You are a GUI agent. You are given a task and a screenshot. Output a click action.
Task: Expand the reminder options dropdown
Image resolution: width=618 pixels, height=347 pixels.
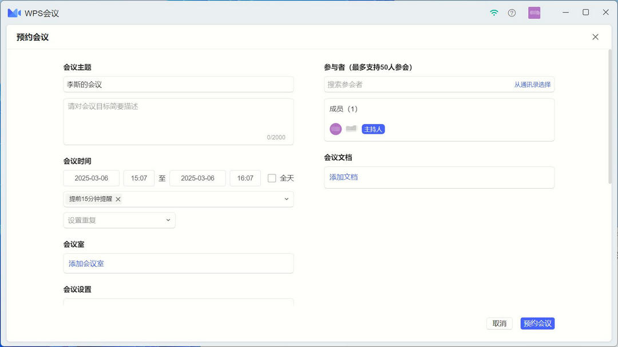[x=287, y=199]
